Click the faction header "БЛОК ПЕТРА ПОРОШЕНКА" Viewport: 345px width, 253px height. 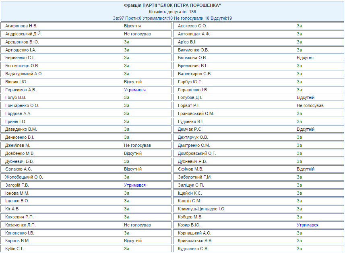(172, 5)
